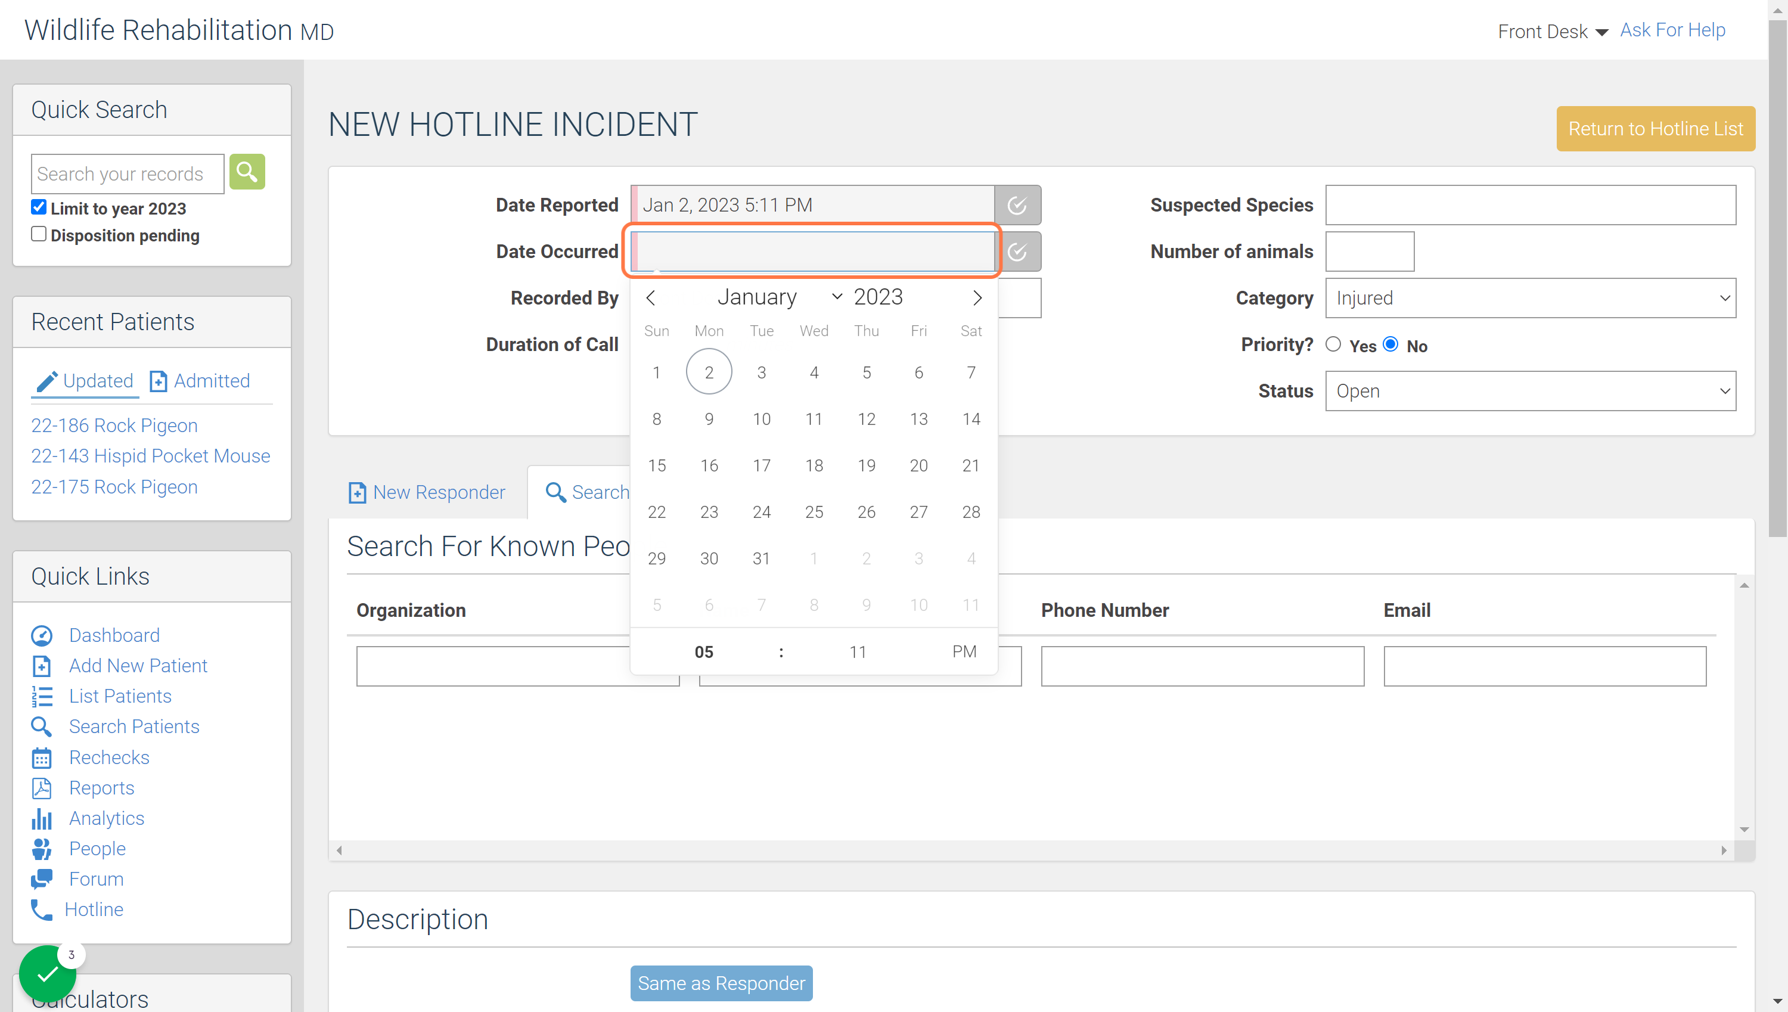Viewport: 1788px width, 1012px height.
Task: Open the List Patients link
Action: (x=120, y=696)
